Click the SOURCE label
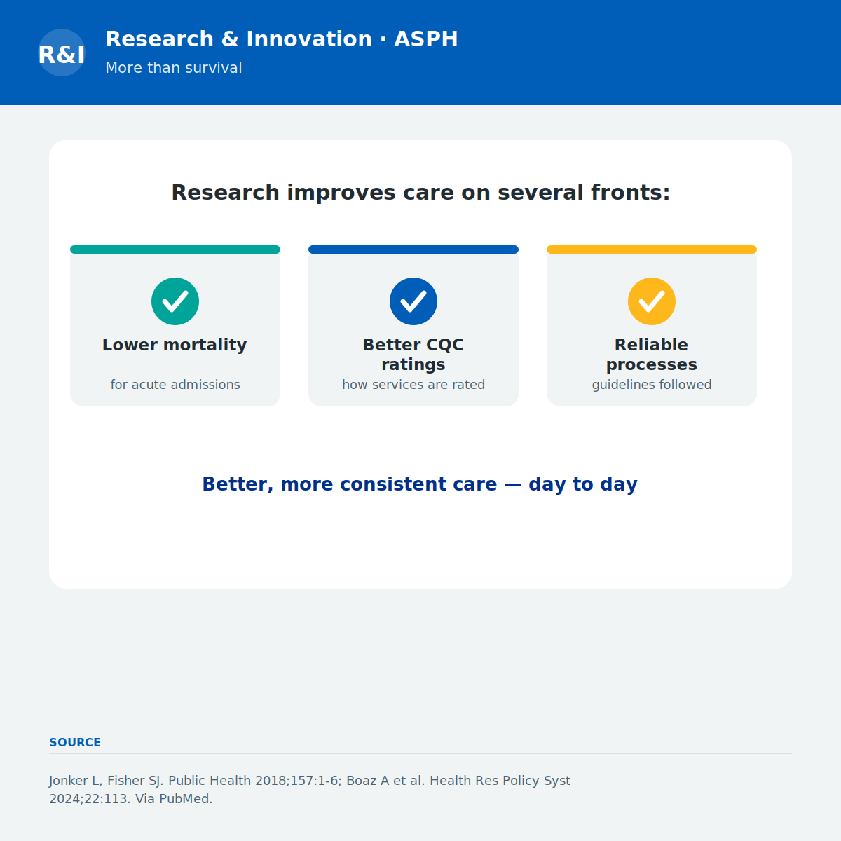The height and width of the screenshot is (841, 841). pos(75,742)
